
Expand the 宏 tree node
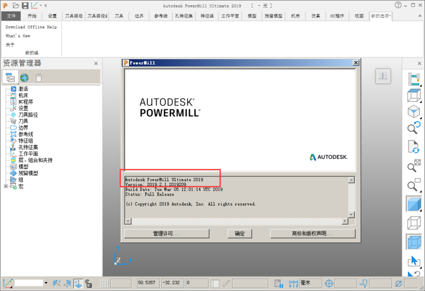click(6, 186)
